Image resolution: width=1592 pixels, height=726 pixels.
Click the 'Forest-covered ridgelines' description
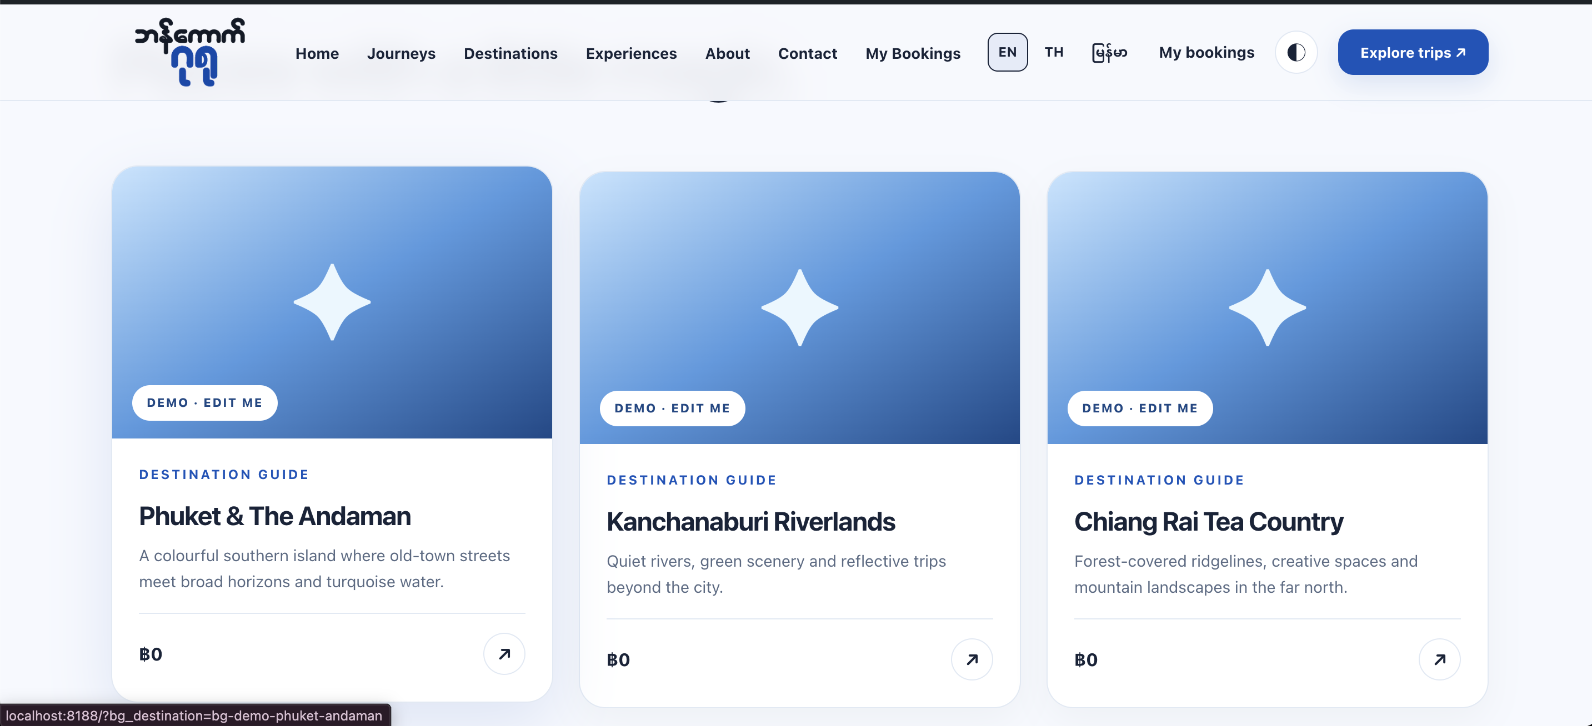1246,574
